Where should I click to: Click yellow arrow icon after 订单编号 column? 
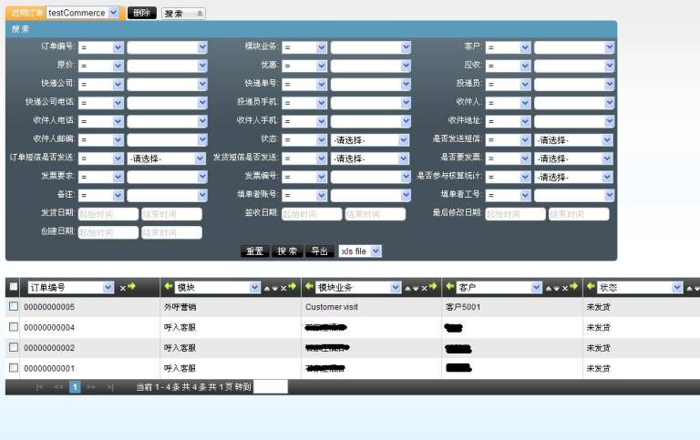pyautogui.click(x=131, y=287)
